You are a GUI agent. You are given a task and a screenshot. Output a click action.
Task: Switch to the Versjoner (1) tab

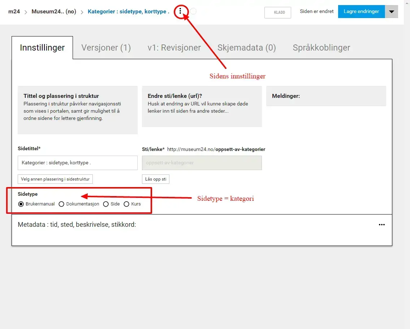106,48
